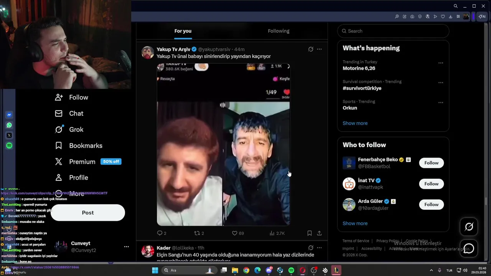
Task: Repost the Yakup Tv Arşiv post
Action: (x=199, y=233)
